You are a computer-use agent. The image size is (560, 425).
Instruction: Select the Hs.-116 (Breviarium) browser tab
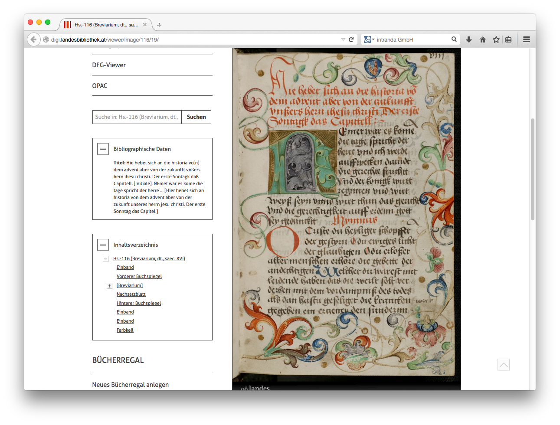point(105,25)
